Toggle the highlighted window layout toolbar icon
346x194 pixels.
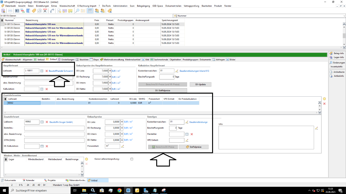90,11
